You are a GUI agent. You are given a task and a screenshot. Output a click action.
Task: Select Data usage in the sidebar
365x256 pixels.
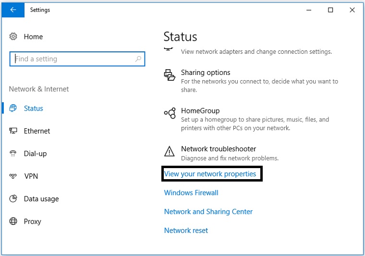[x=41, y=199]
